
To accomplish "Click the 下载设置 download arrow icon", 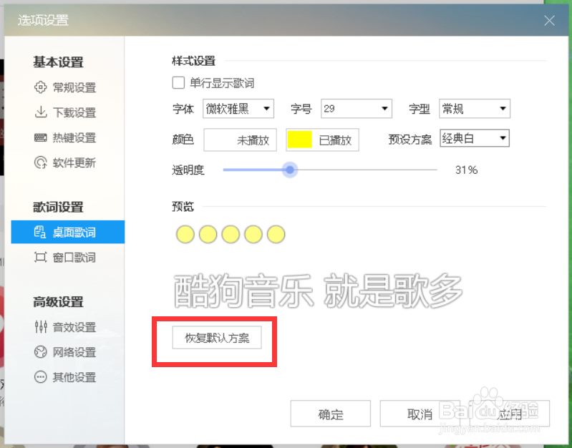I will tap(41, 112).
